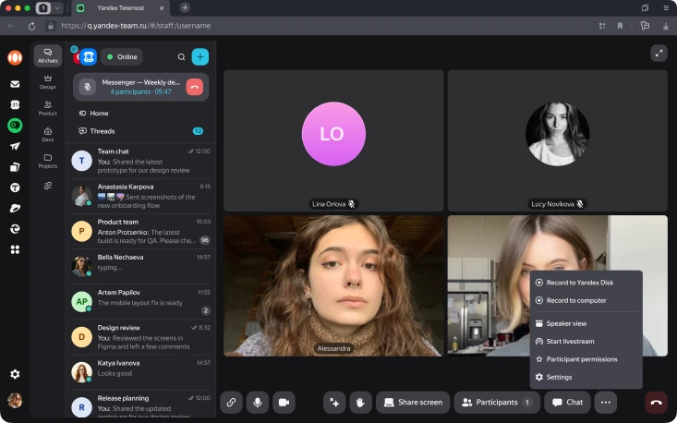Viewport: 677px width, 423px height.
Task: Toggle the camera in call toolbar
Action: [284, 403]
